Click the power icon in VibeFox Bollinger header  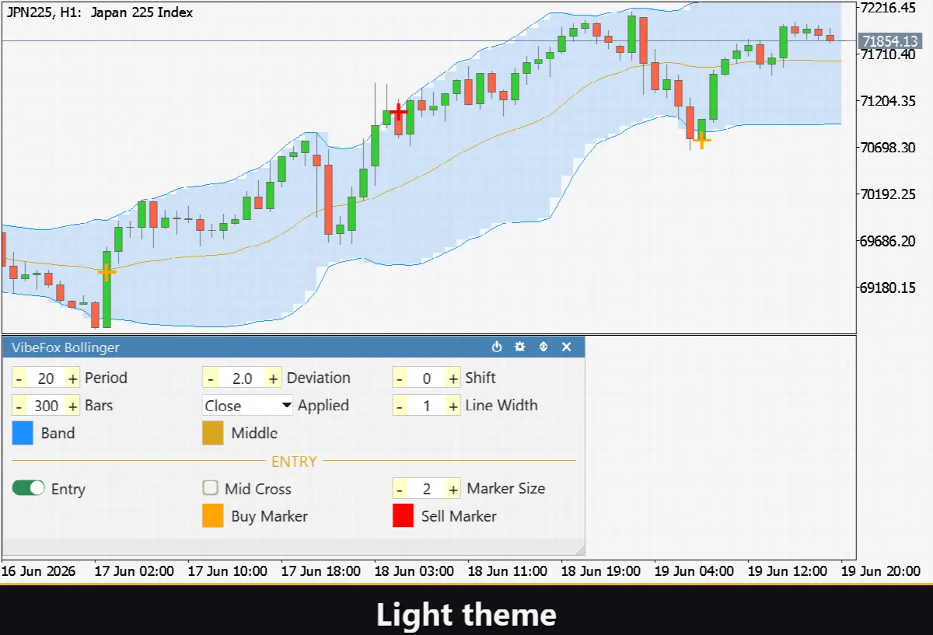pyautogui.click(x=497, y=347)
